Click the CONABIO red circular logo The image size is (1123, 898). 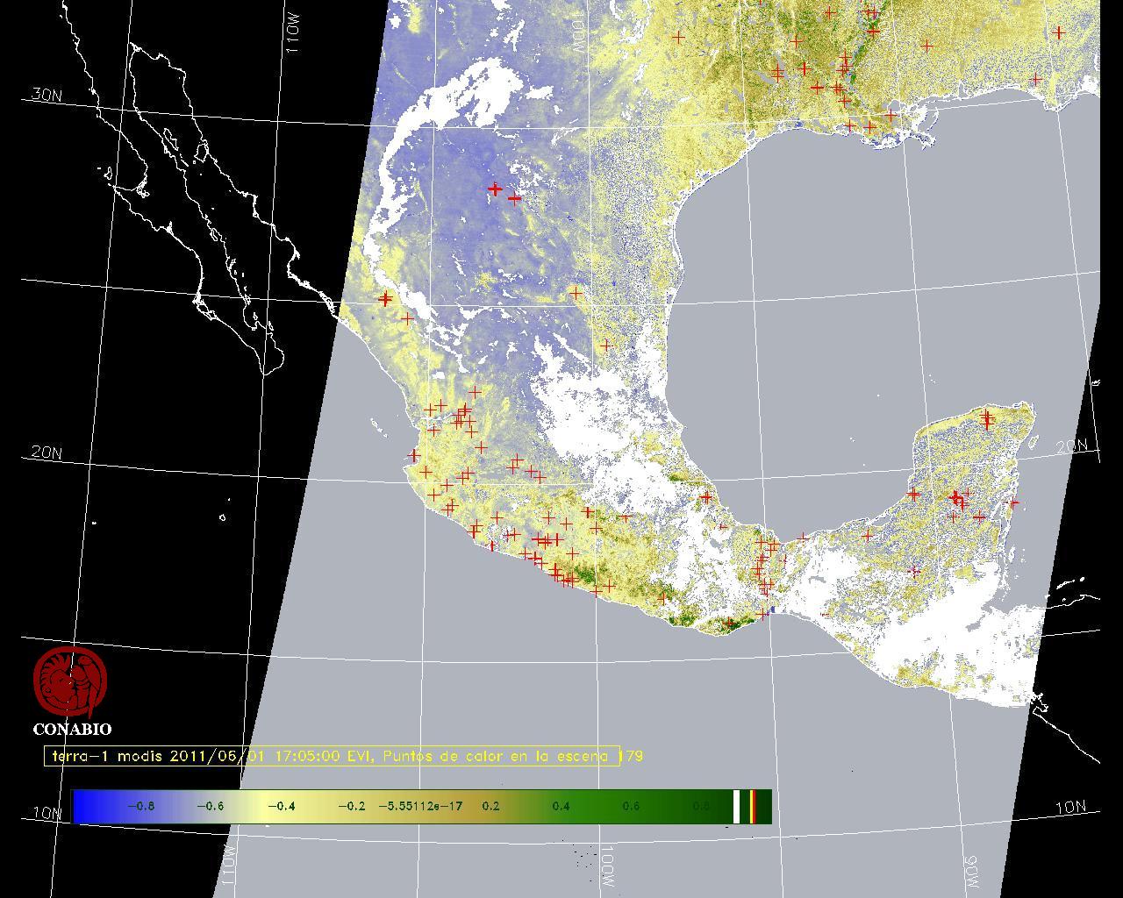pos(70,682)
